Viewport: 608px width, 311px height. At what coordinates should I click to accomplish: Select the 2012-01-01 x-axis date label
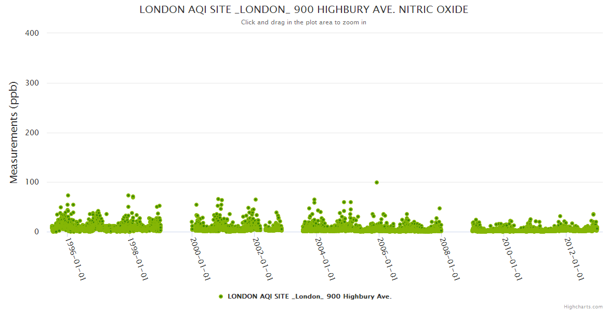click(575, 259)
